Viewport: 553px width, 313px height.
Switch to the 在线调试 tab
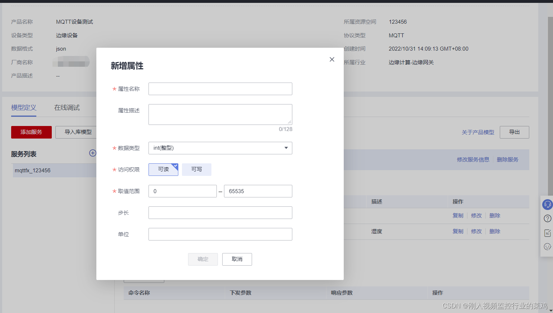pyautogui.click(x=67, y=107)
